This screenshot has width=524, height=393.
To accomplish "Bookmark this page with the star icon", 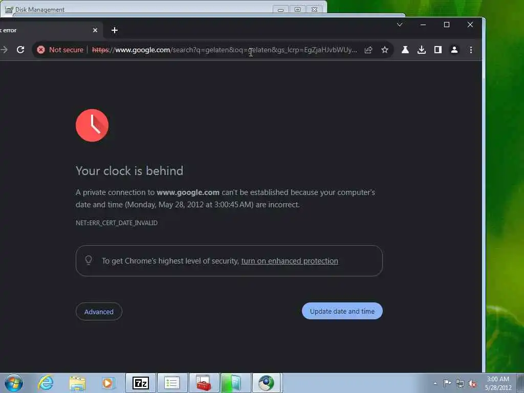I will [385, 50].
